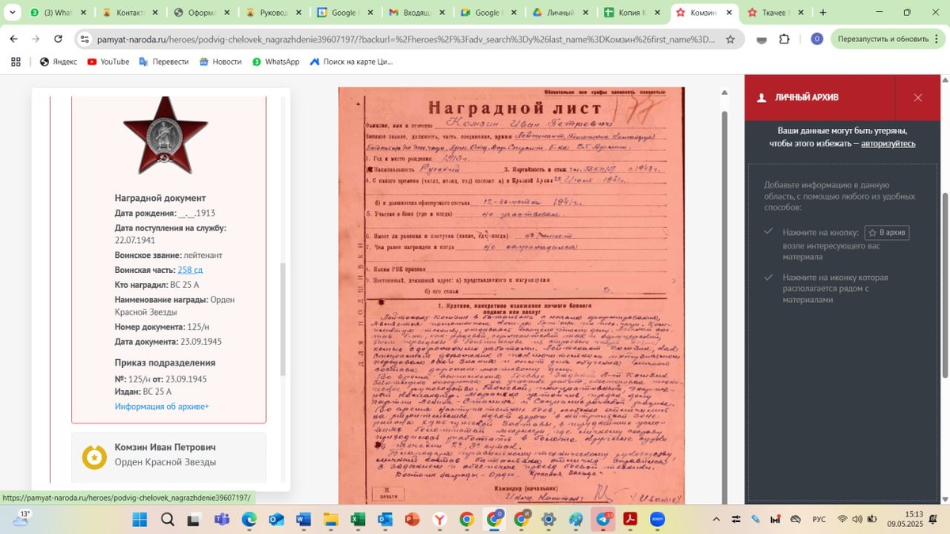Open the Settings gear on taskbar
The height and width of the screenshot is (534, 950).
[x=549, y=520]
